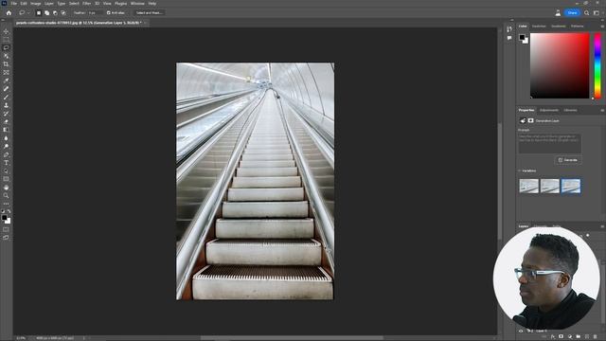
Task: Select the Move tool
Action: click(7, 31)
